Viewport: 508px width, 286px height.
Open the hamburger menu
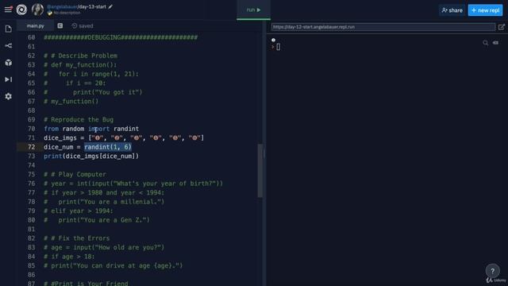tap(8, 10)
